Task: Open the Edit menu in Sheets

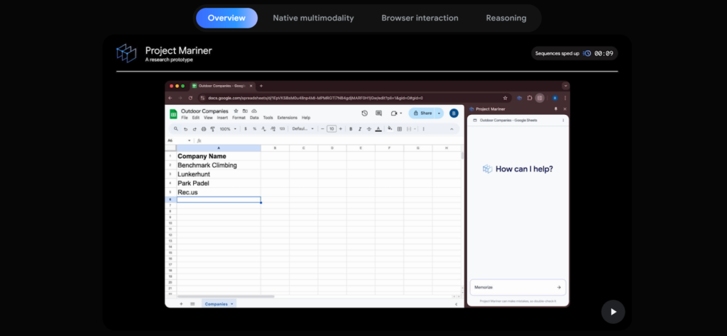Action: (196, 118)
